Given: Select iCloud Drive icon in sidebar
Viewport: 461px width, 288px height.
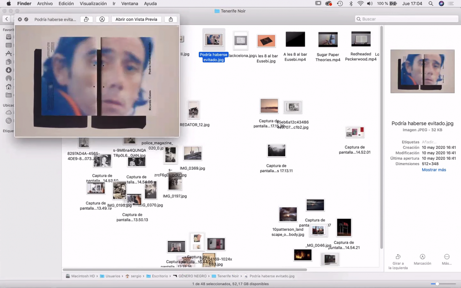Looking at the screenshot, I should (9, 112).
